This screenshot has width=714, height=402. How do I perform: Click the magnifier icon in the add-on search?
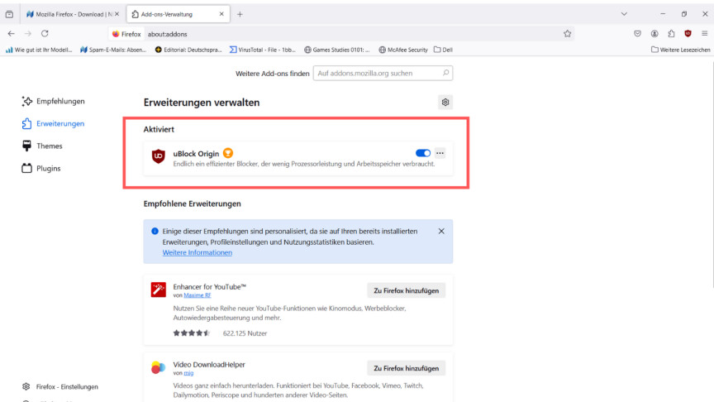(x=445, y=73)
